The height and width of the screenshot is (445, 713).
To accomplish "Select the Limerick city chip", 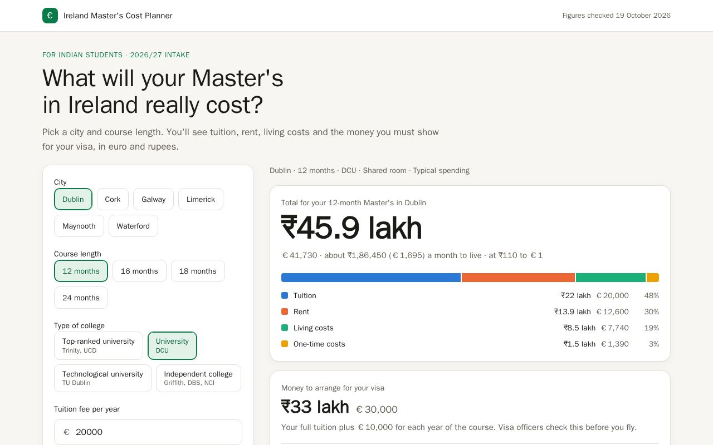I will point(201,199).
